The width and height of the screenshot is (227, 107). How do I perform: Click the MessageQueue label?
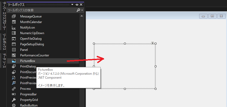(x=31, y=16)
